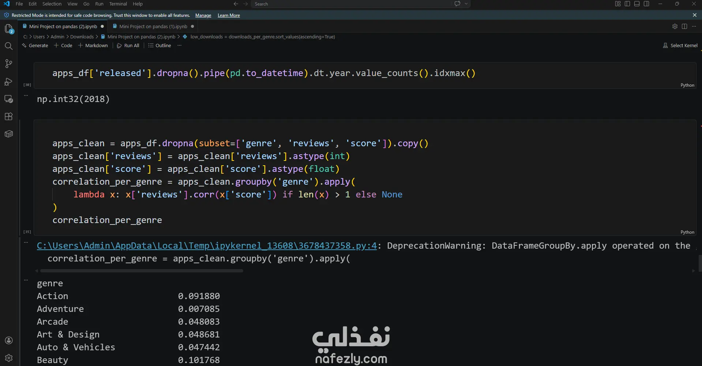Click the Manage link in banner
This screenshot has height=366, width=702.
coord(203,15)
